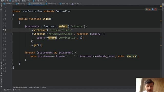Screen dimensions: 164x92
Task: Open the npm tool window
Action: pos(1,74)
